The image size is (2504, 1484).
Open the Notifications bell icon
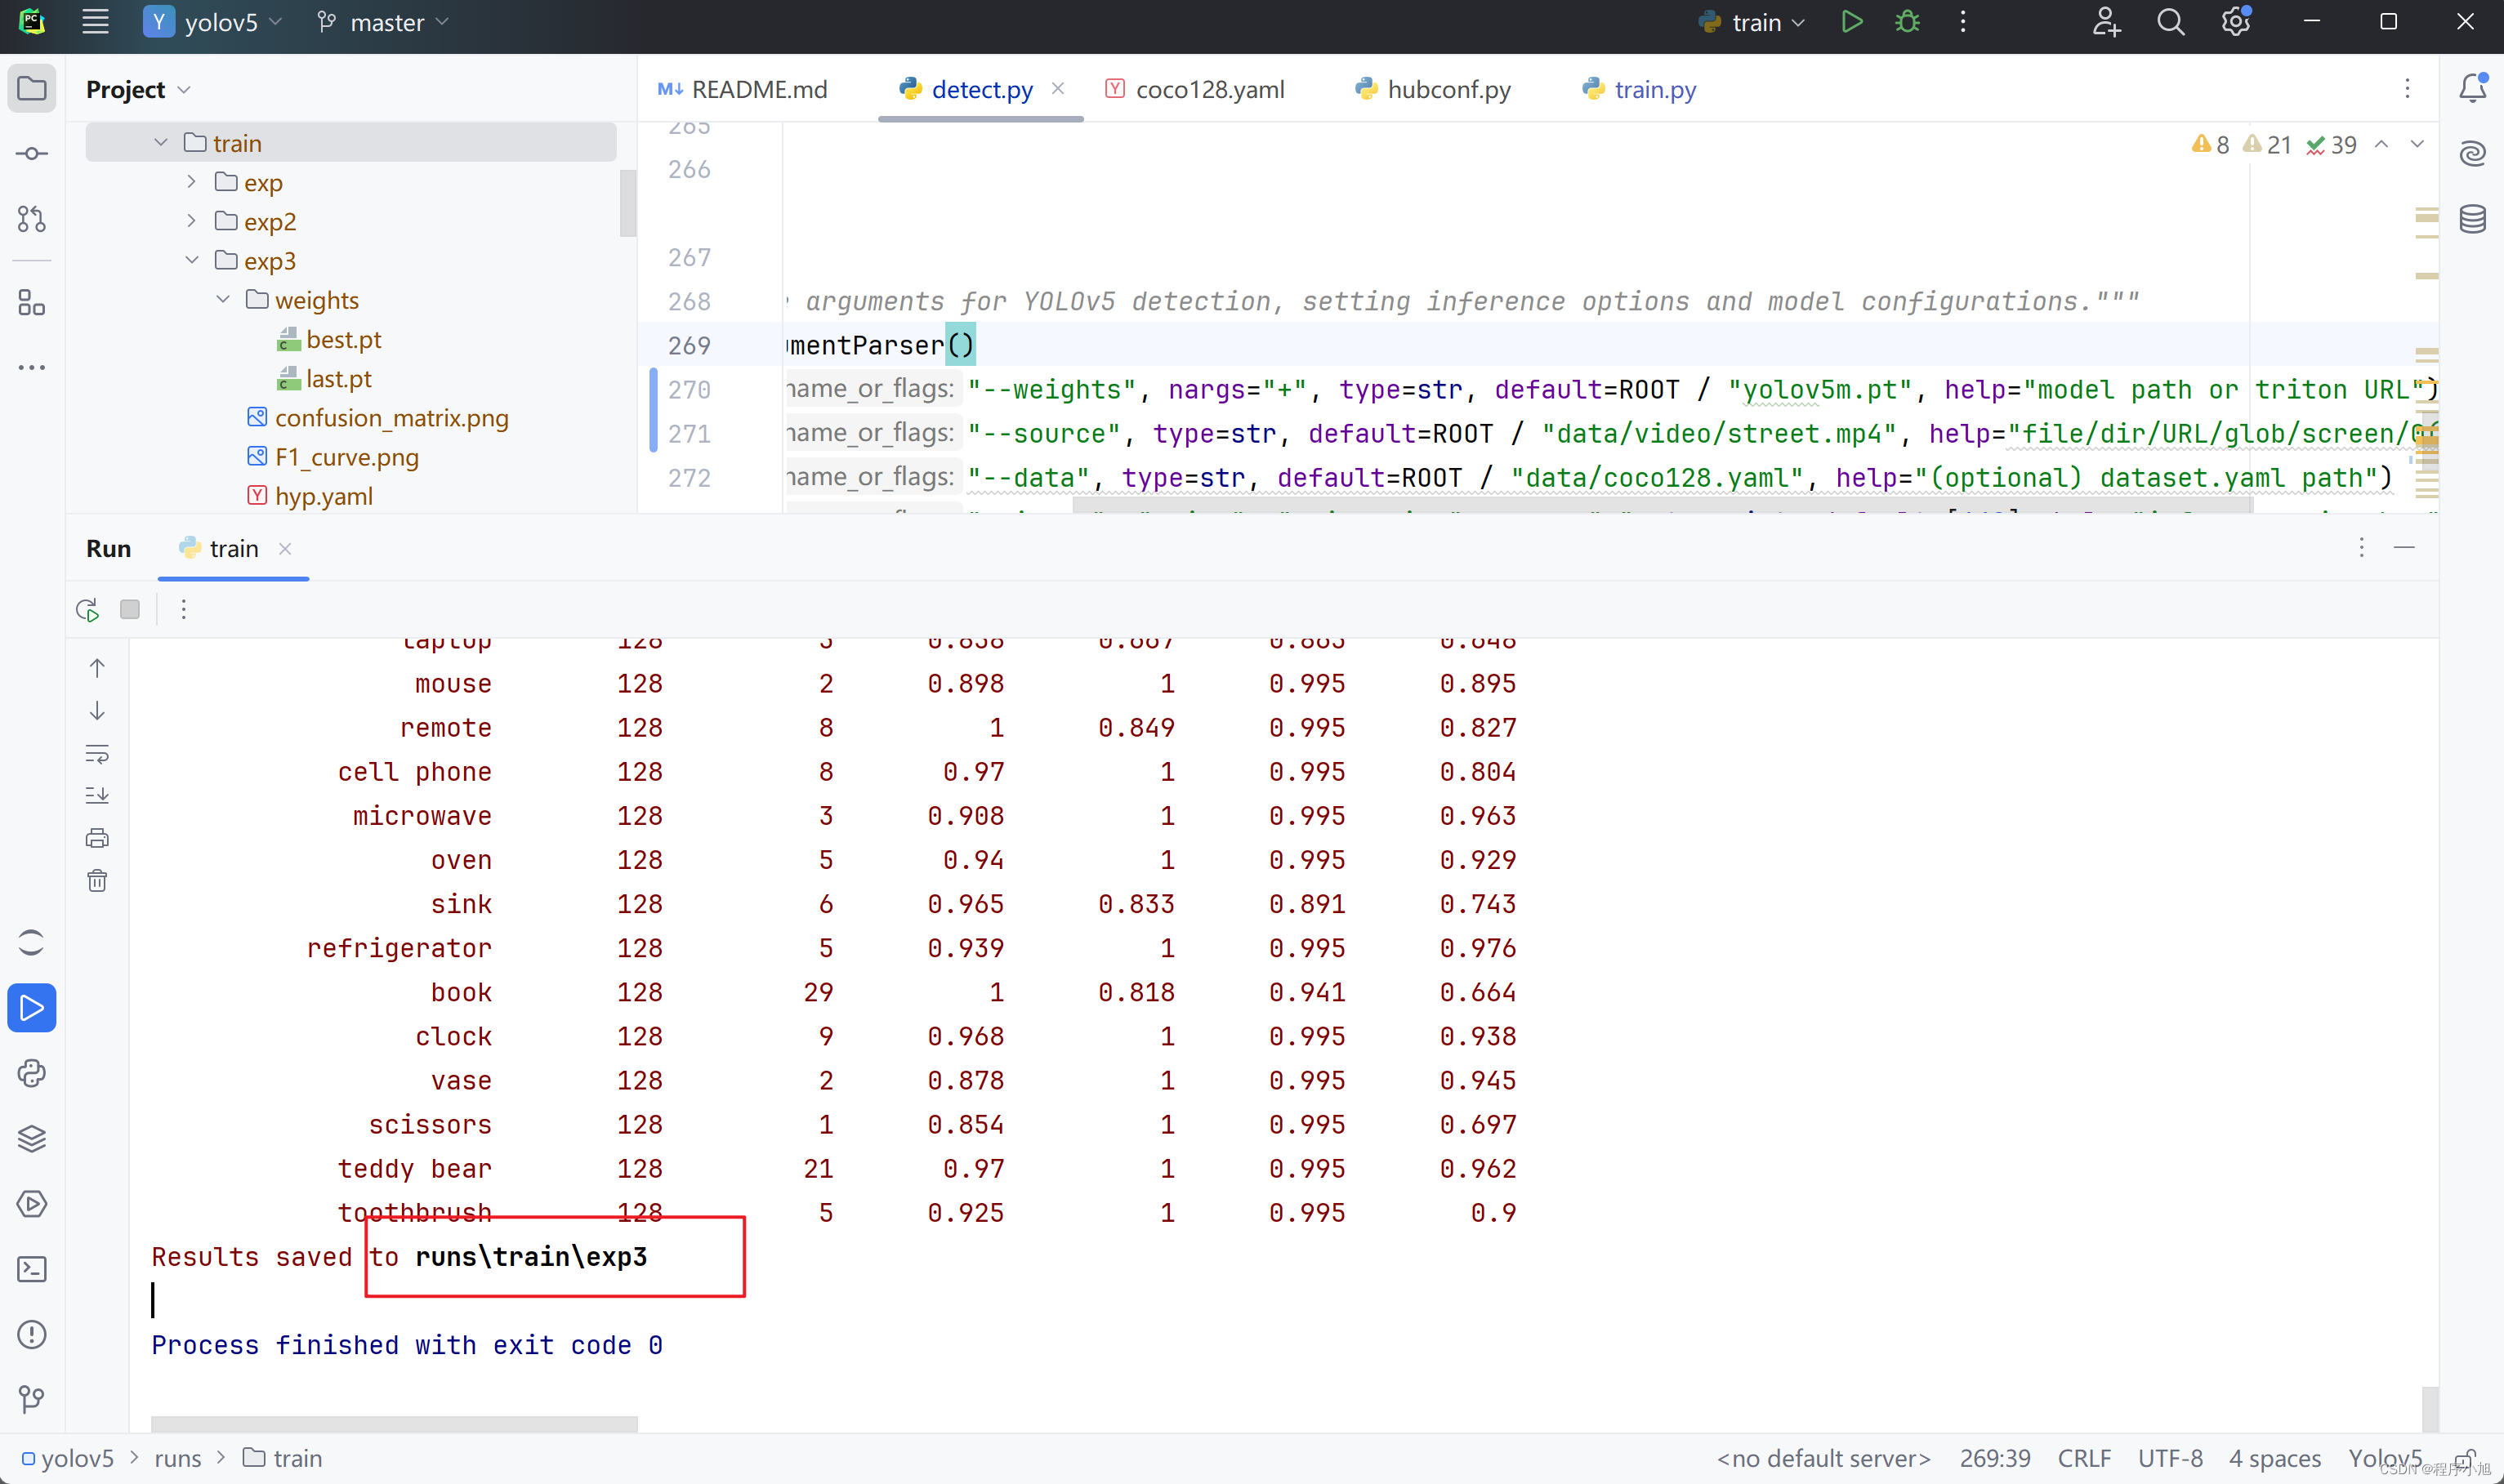pyautogui.click(x=2472, y=88)
